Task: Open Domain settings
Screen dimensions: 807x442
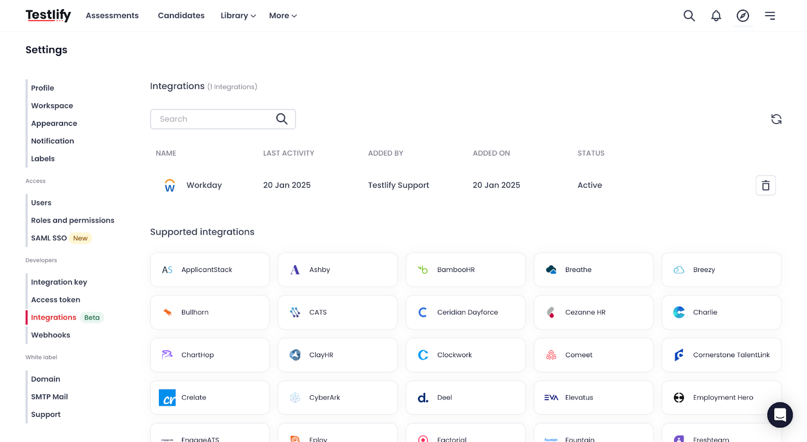Action: point(45,379)
